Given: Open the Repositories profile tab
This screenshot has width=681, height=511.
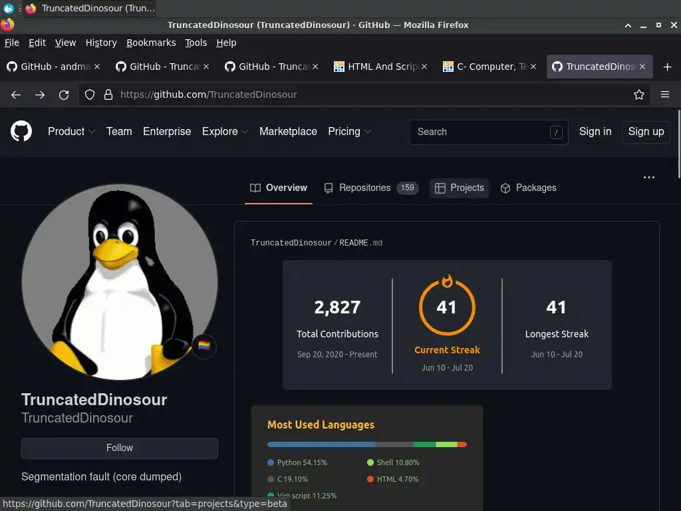Looking at the screenshot, I should coord(371,188).
